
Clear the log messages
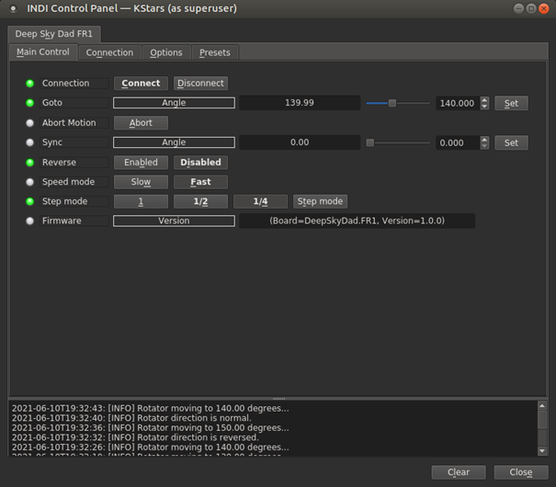coord(459,472)
